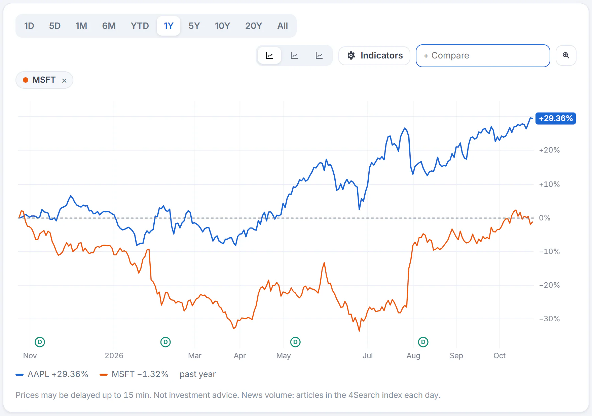This screenshot has height=416, width=592.
Task: Click the AAPL +29.36% legend entry
Action: click(x=52, y=374)
